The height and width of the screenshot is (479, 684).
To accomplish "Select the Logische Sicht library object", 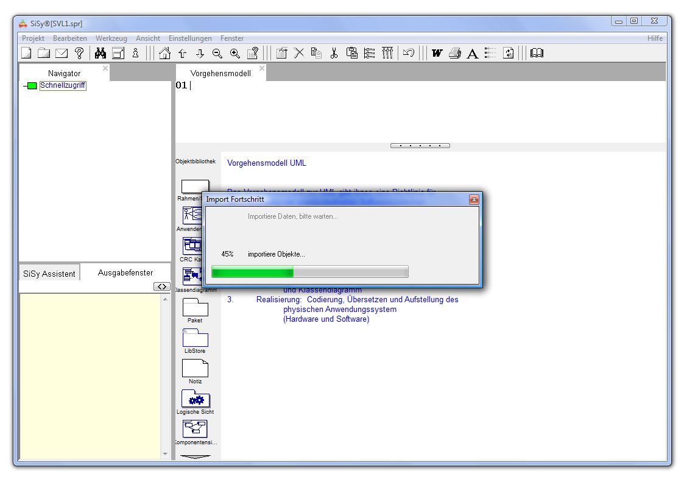I will pyautogui.click(x=195, y=399).
